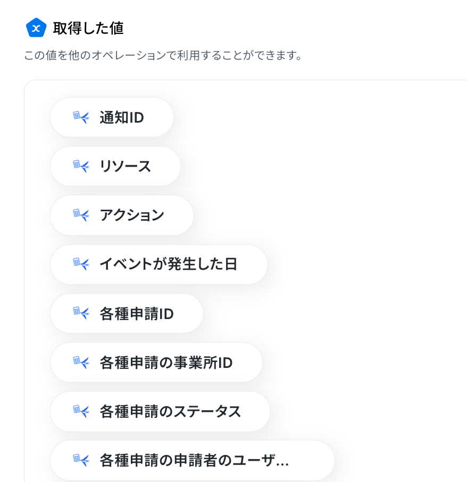Screen dimensions: 467x482
Task: Click the description text about オペレーション
Action: coord(163,55)
